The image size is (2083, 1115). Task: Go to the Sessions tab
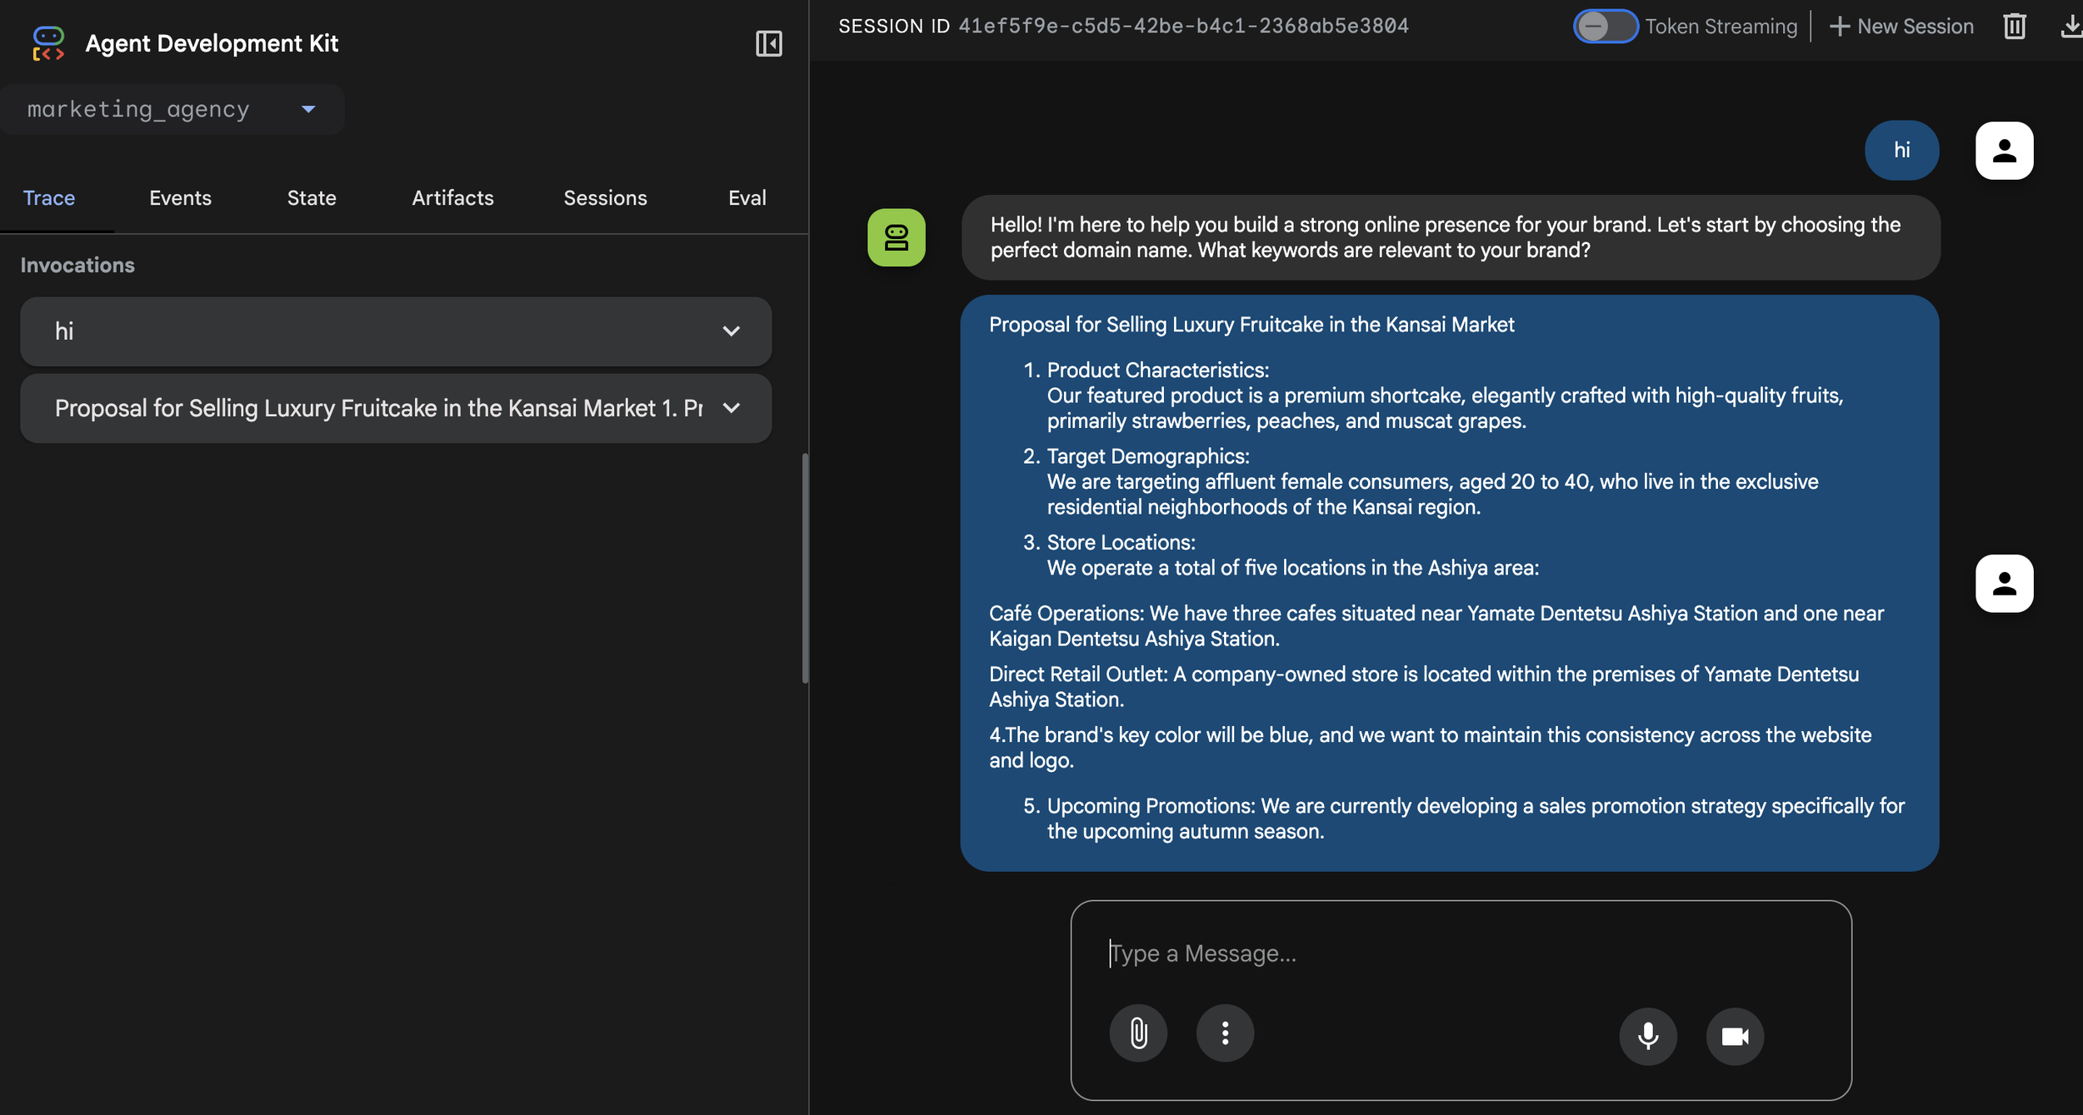pos(605,198)
